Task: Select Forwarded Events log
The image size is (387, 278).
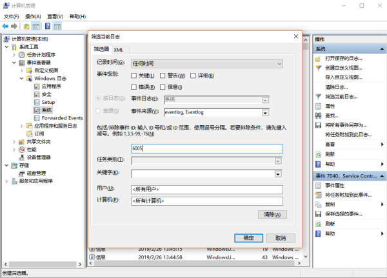Action: (62, 118)
